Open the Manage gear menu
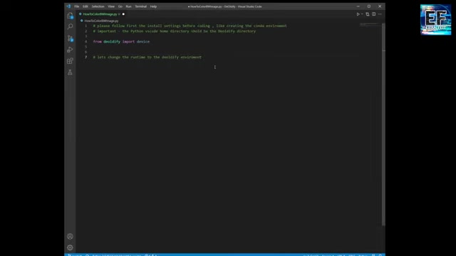 pos(70,247)
